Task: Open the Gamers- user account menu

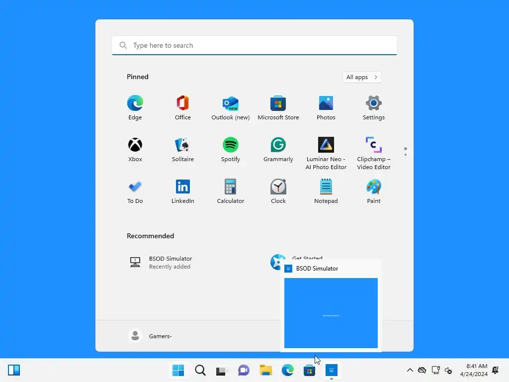Action: 150,336
